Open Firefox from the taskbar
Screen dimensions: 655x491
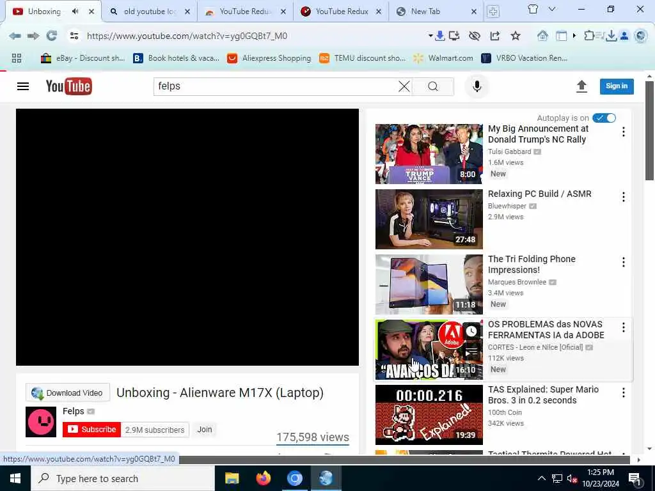click(263, 478)
